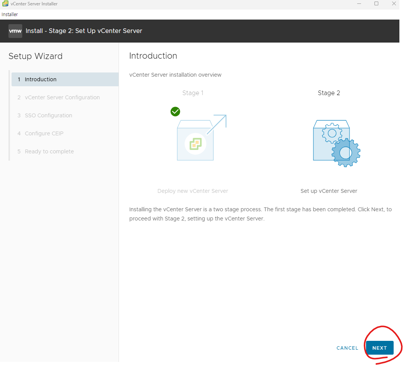
Task: Click the Introduction page heading
Action: point(153,56)
